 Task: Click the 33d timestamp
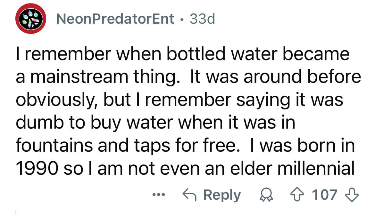coord(202,19)
